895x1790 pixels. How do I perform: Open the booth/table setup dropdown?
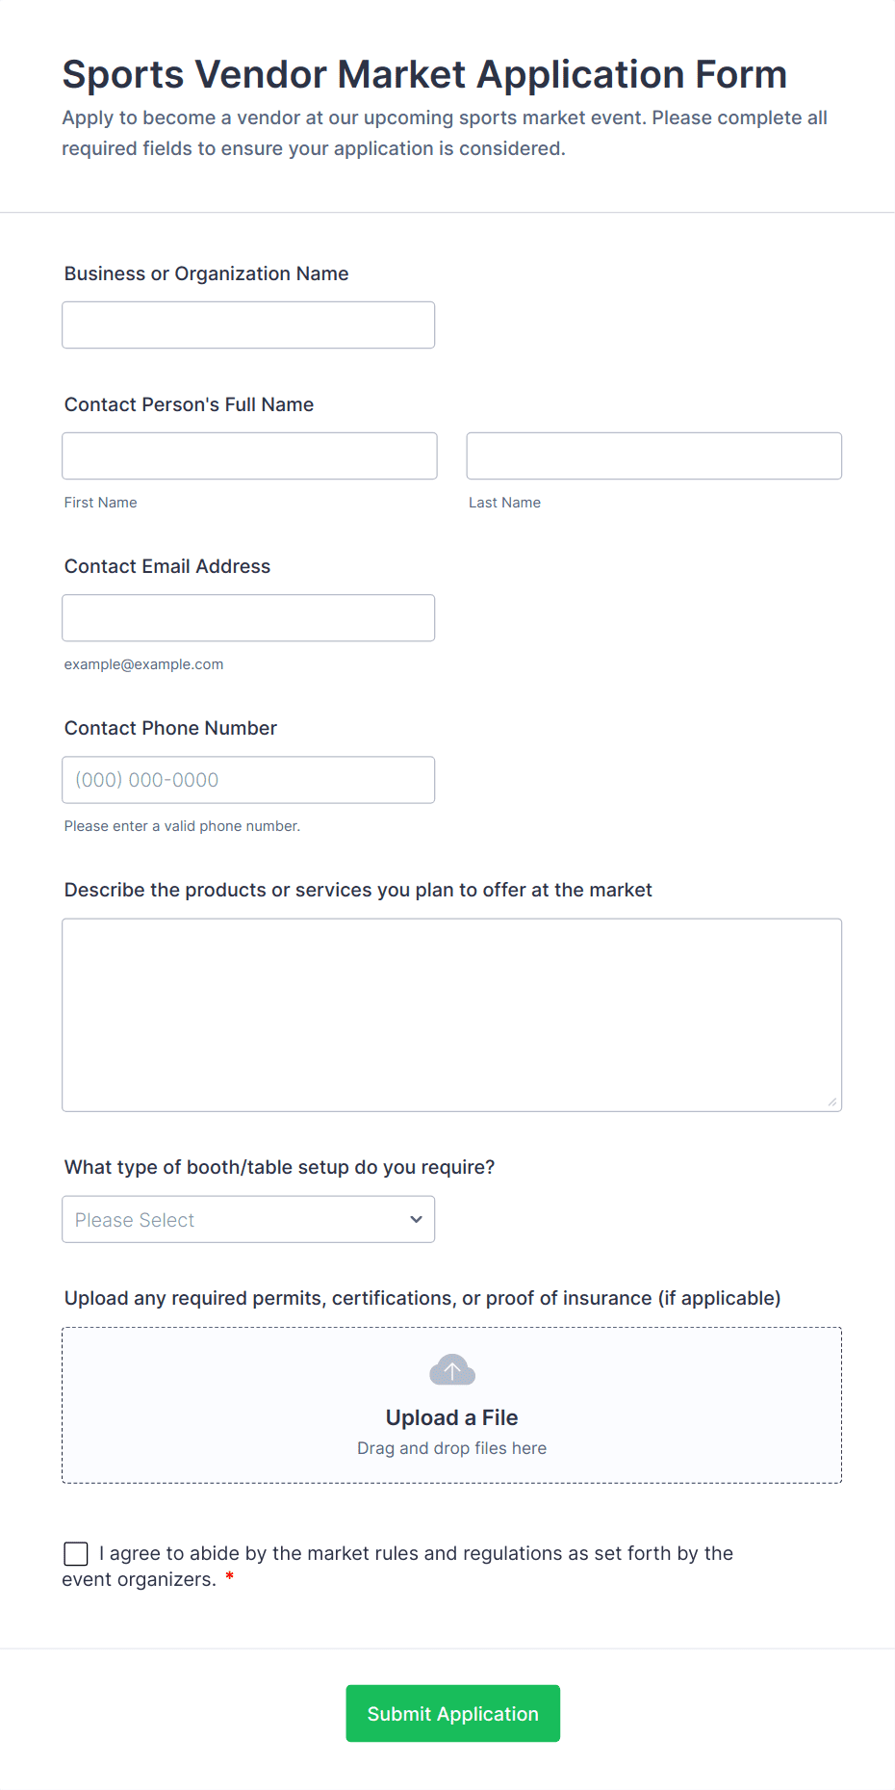(247, 1219)
